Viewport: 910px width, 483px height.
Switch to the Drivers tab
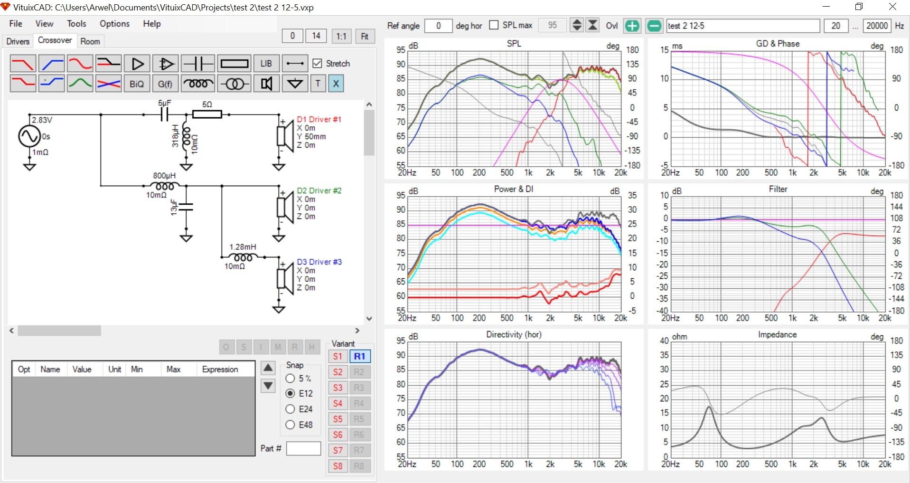pyautogui.click(x=18, y=41)
